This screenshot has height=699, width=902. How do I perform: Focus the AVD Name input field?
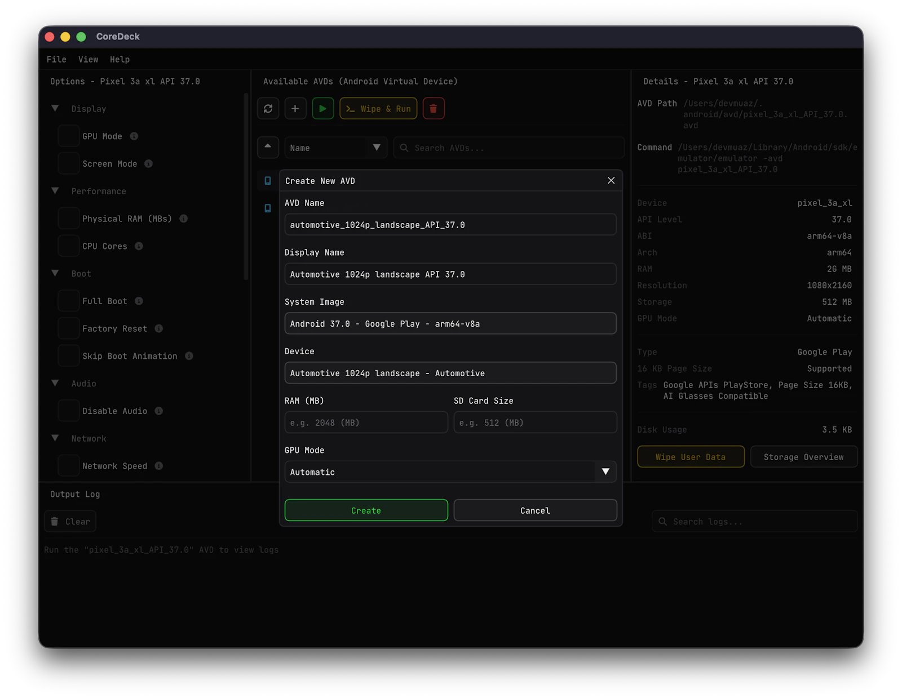(450, 225)
